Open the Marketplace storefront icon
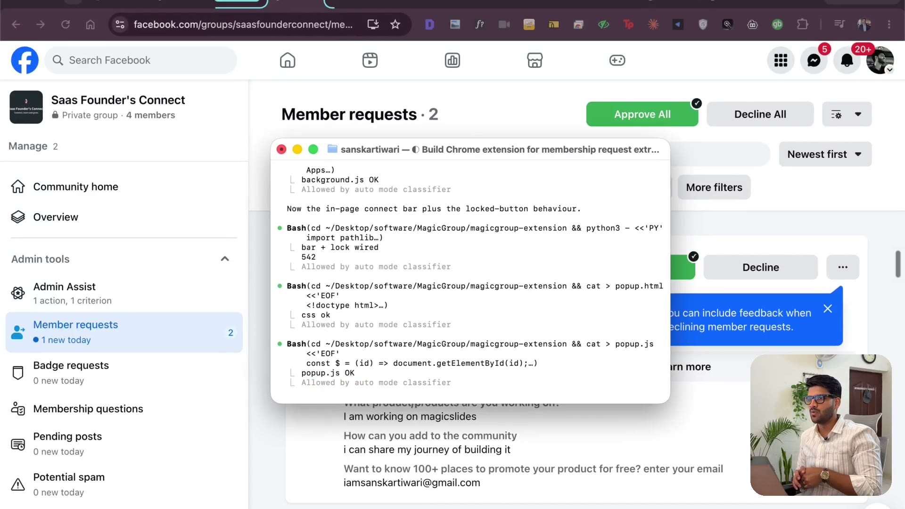Screen dimensions: 905x509 coord(535,60)
